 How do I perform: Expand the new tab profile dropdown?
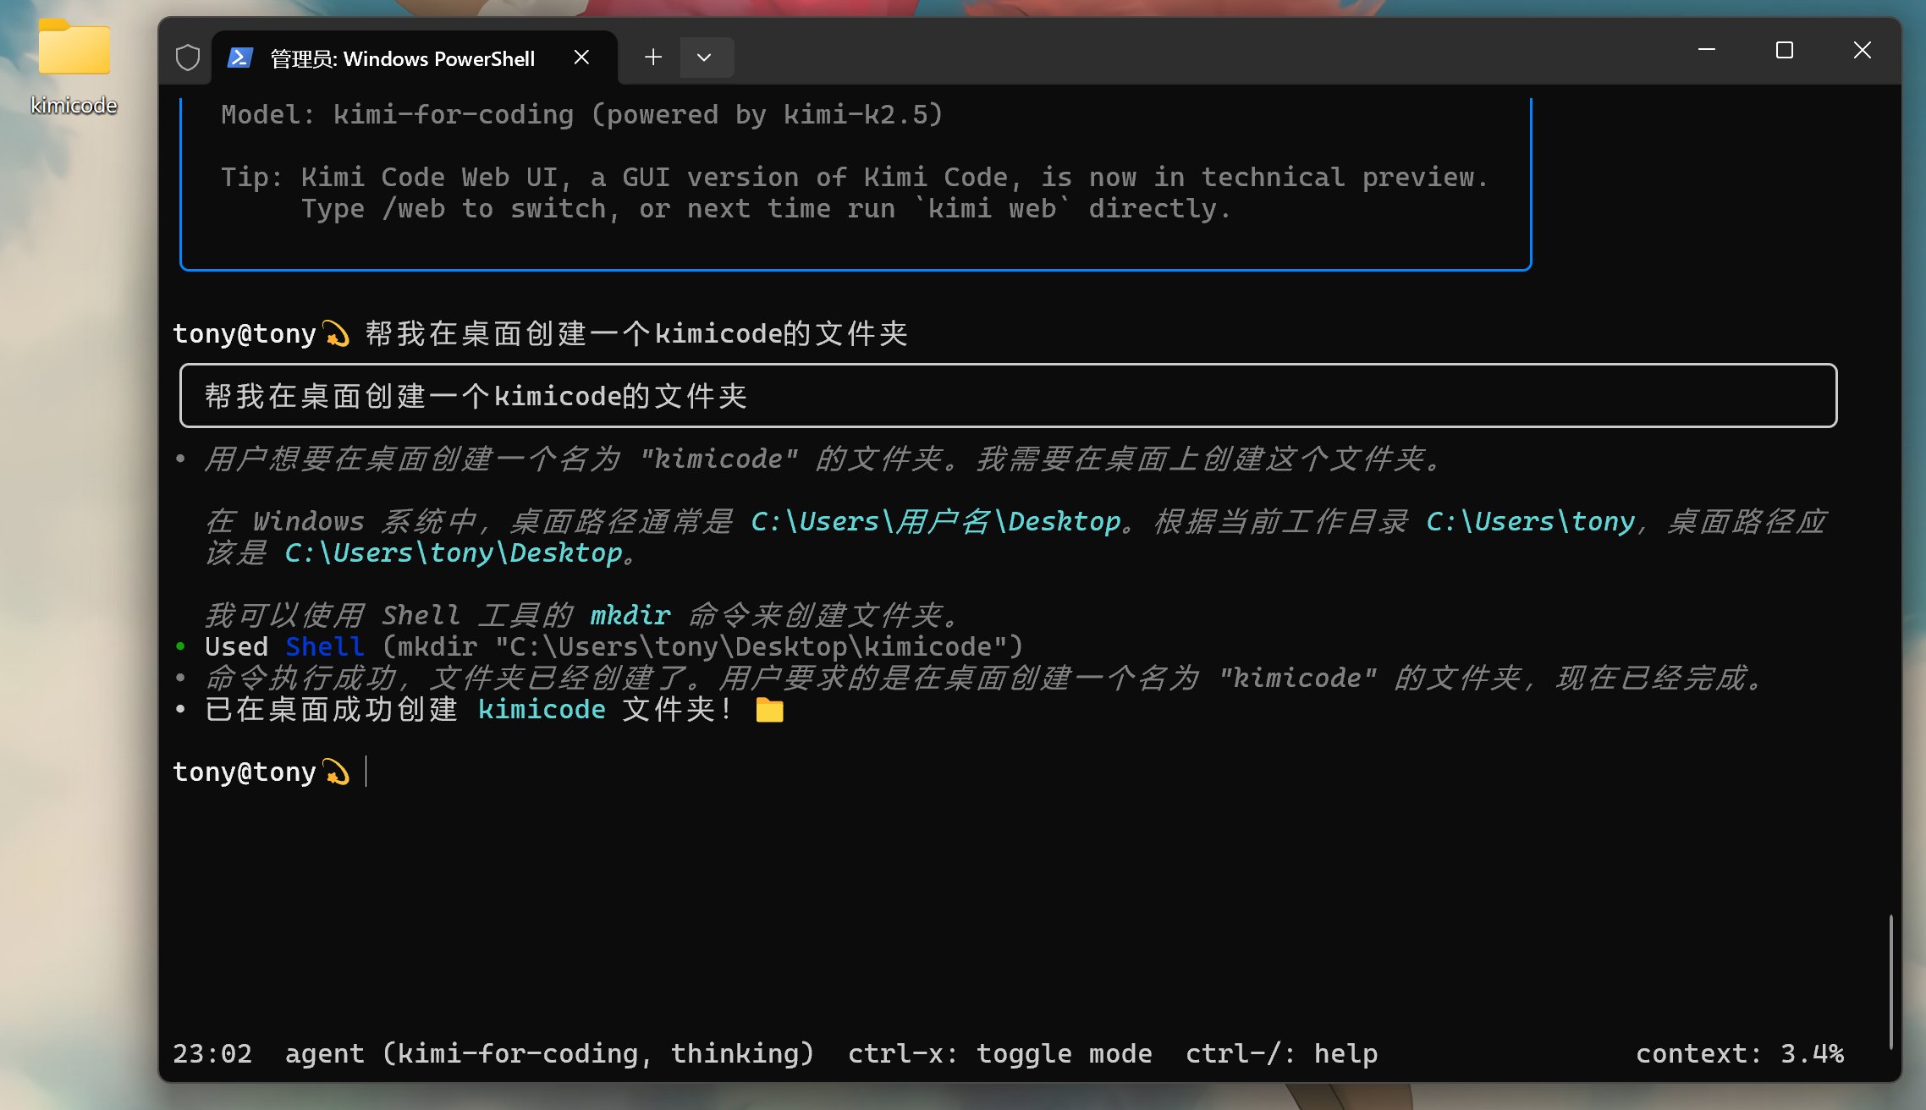click(x=704, y=58)
